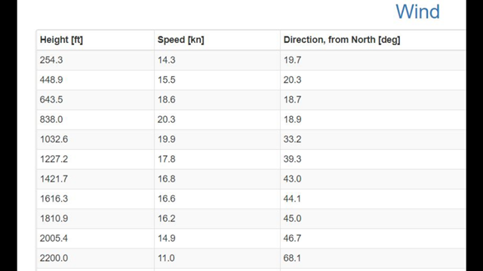483x271 pixels.
Task: Select the speed value 16.8
Action: 166,179
